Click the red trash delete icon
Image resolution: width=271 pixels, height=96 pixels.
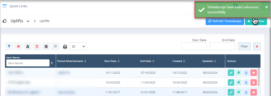coord(37,46)
